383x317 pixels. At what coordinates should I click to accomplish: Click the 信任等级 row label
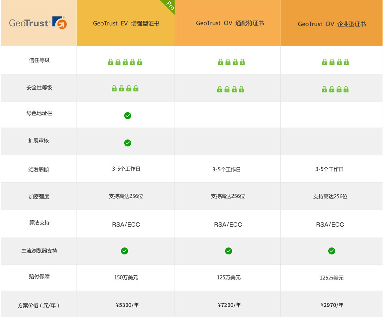coord(39,60)
